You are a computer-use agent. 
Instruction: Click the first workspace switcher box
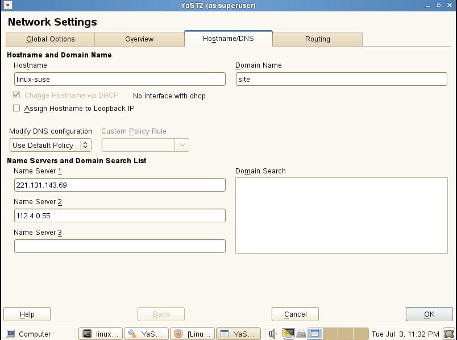(315, 334)
